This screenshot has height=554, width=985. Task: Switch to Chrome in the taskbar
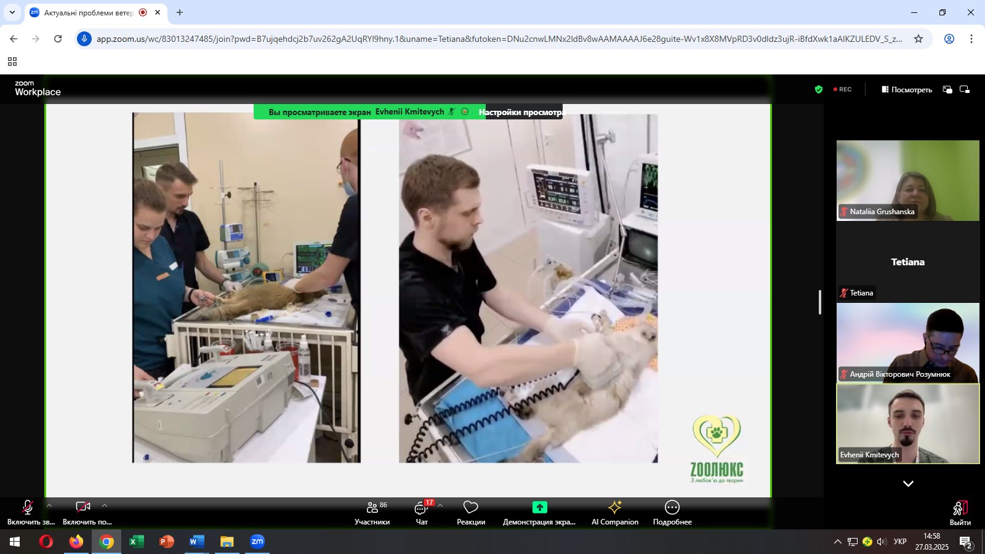pos(107,542)
